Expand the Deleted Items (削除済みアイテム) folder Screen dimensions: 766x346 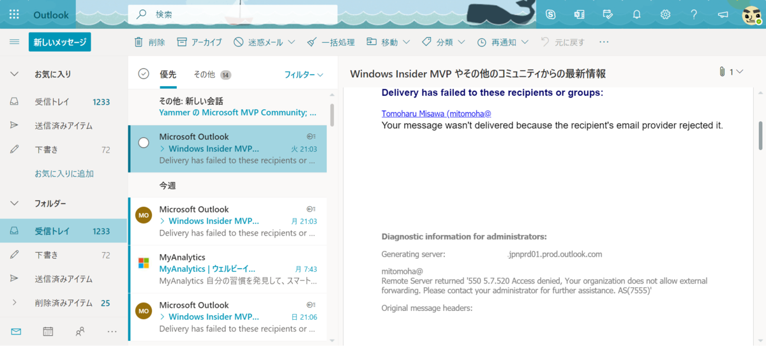(x=14, y=303)
